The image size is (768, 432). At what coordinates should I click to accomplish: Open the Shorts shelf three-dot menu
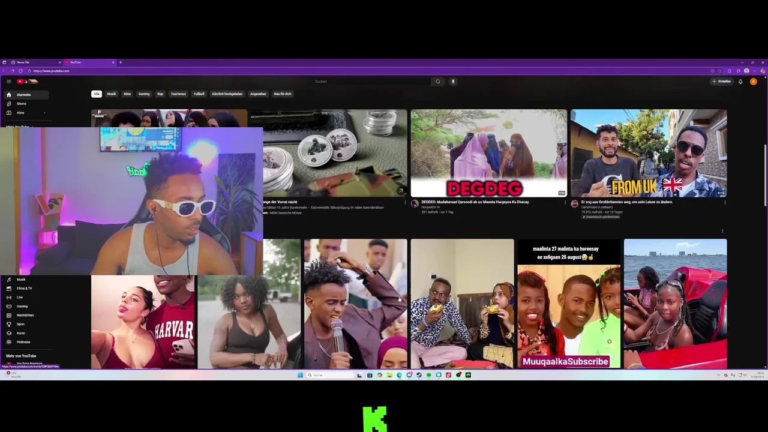722,231
